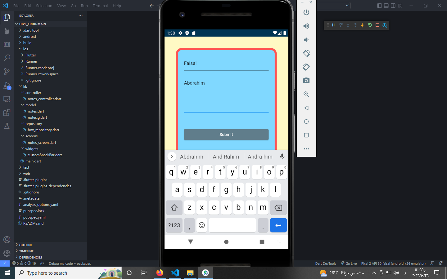This screenshot has width=447, height=279.
Task: Stop debugging with the red square
Action: pos(377,25)
